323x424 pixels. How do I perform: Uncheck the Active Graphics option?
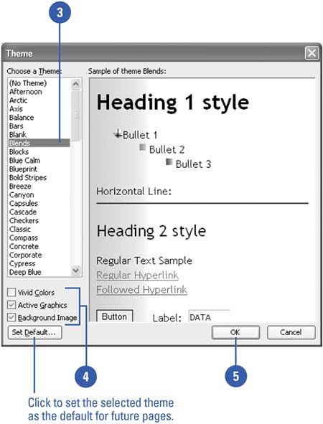coord(11,305)
